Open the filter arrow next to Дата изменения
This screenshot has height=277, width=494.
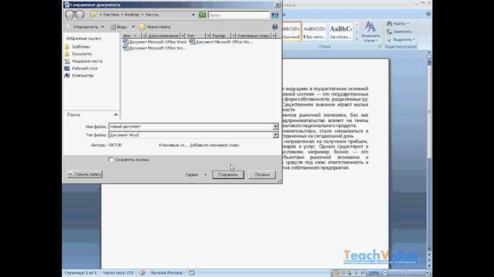182,36
